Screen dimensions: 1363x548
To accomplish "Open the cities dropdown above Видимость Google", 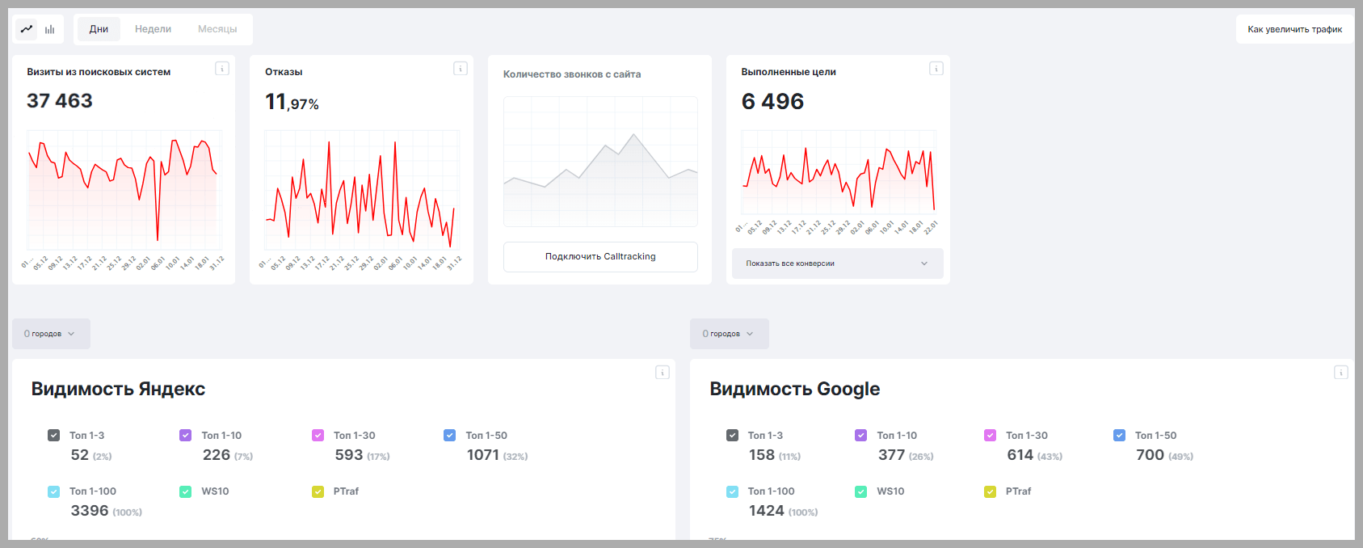I will [x=730, y=334].
